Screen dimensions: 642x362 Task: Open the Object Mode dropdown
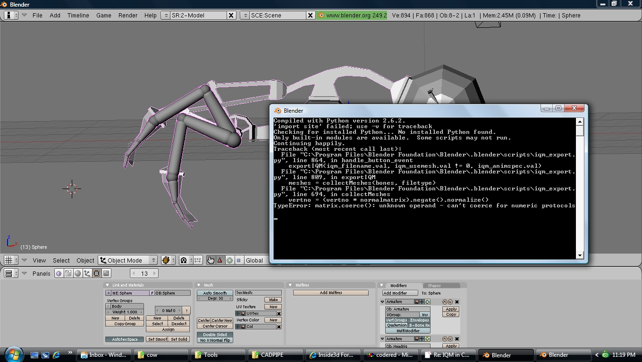point(127,260)
